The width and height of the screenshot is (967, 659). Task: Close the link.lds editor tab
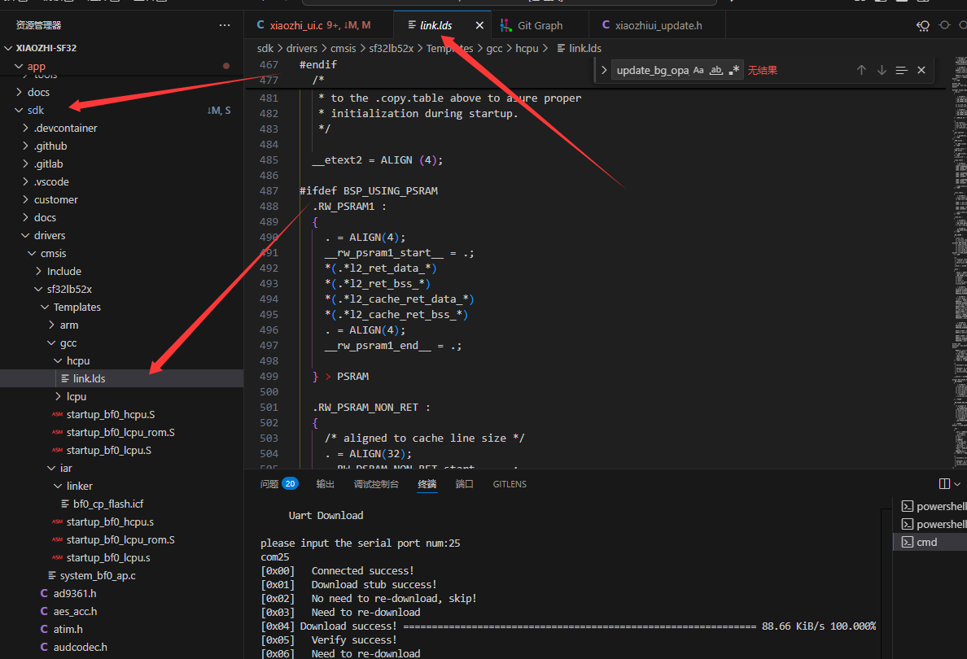[x=479, y=25]
